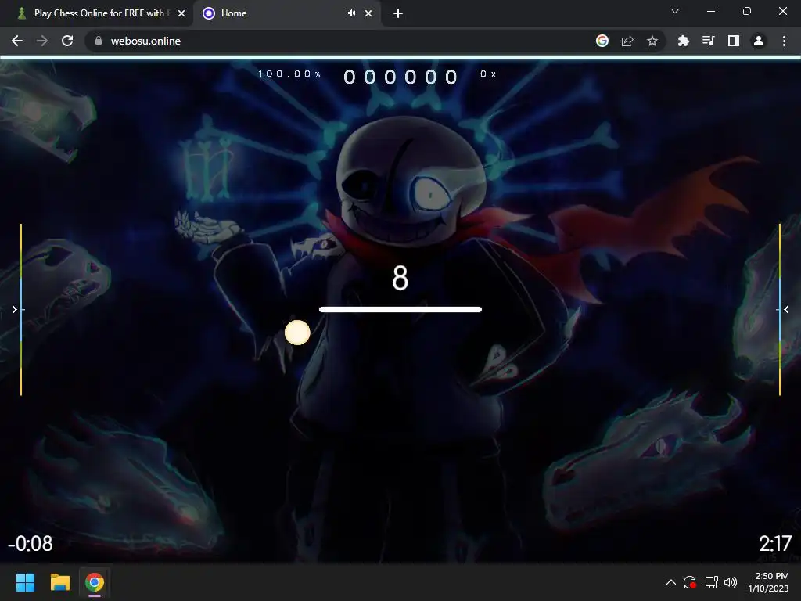Screen dimensions: 801x601
Task: Click the left edge arrow indicator
Action: click(14, 309)
